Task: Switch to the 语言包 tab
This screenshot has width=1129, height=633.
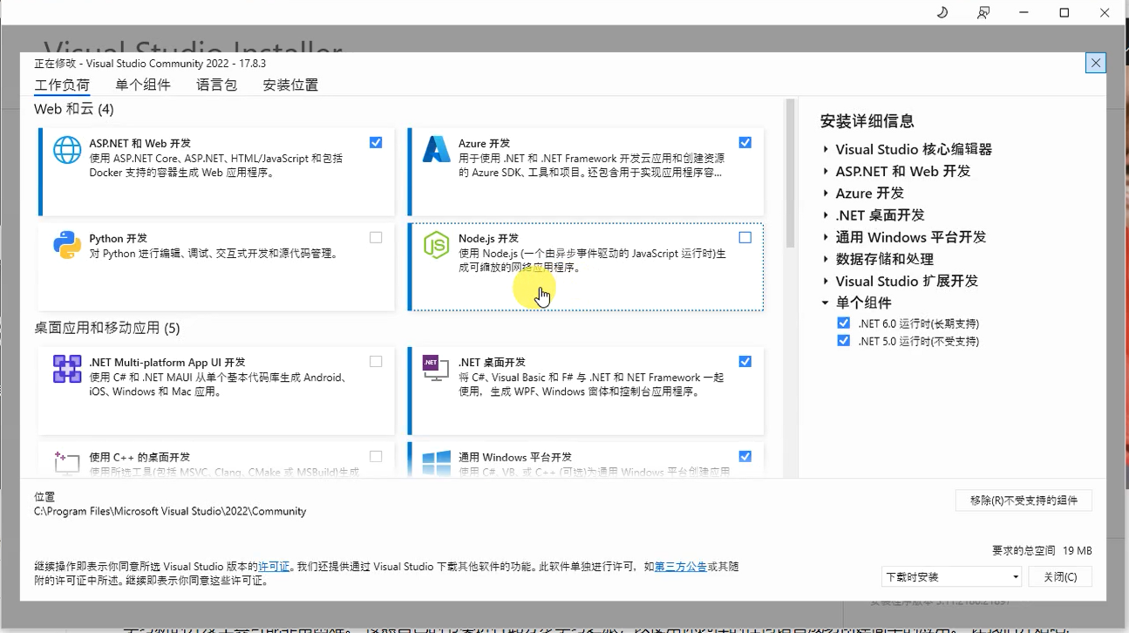Action: [x=217, y=85]
